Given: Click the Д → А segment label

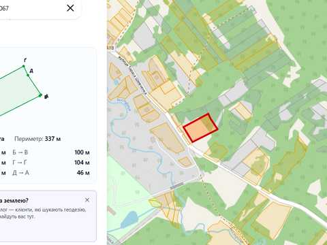Looking at the screenshot, I should point(20,173).
